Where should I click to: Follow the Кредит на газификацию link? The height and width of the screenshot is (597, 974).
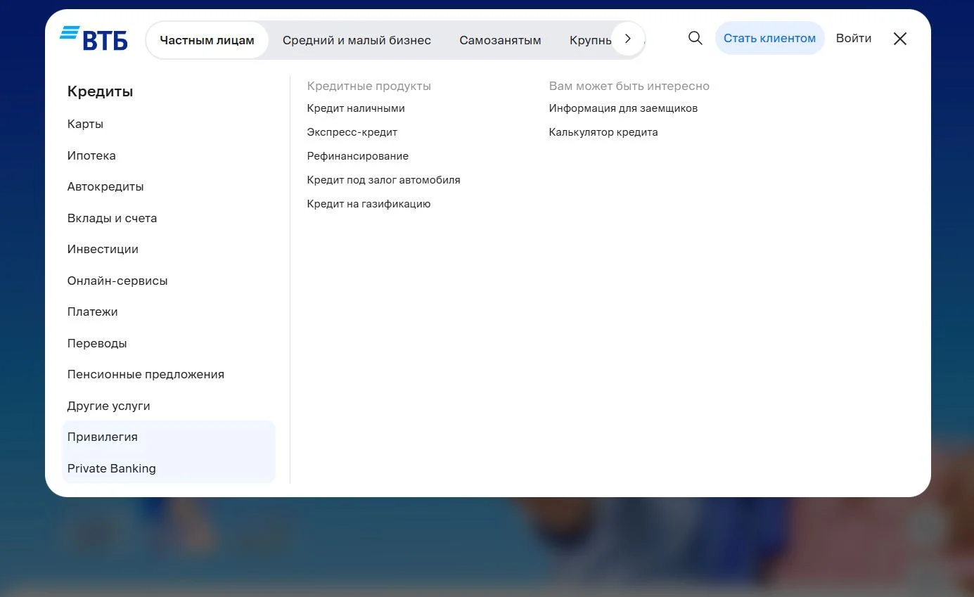point(369,204)
